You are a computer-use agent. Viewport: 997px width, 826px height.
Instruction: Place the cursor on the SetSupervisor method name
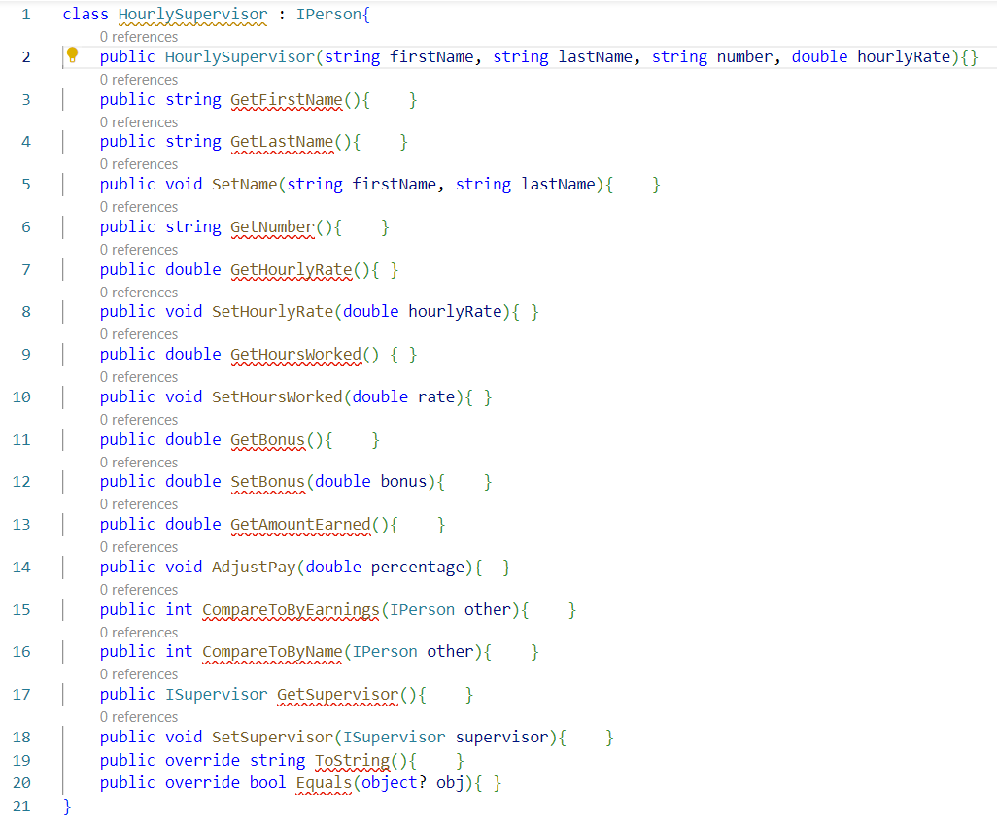[273, 737]
